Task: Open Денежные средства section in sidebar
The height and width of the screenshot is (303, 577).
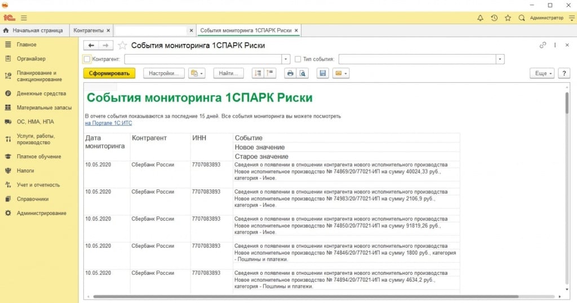Action: [x=41, y=93]
